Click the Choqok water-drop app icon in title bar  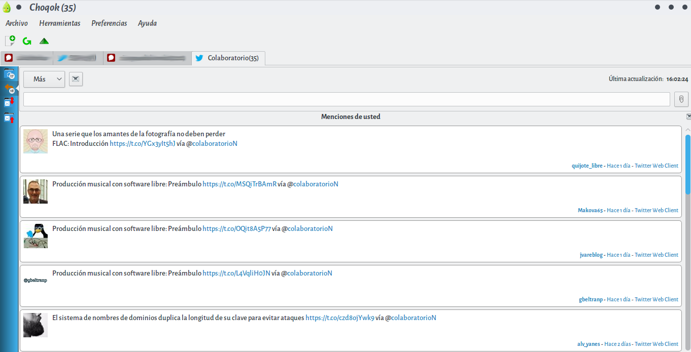pos(7,7)
